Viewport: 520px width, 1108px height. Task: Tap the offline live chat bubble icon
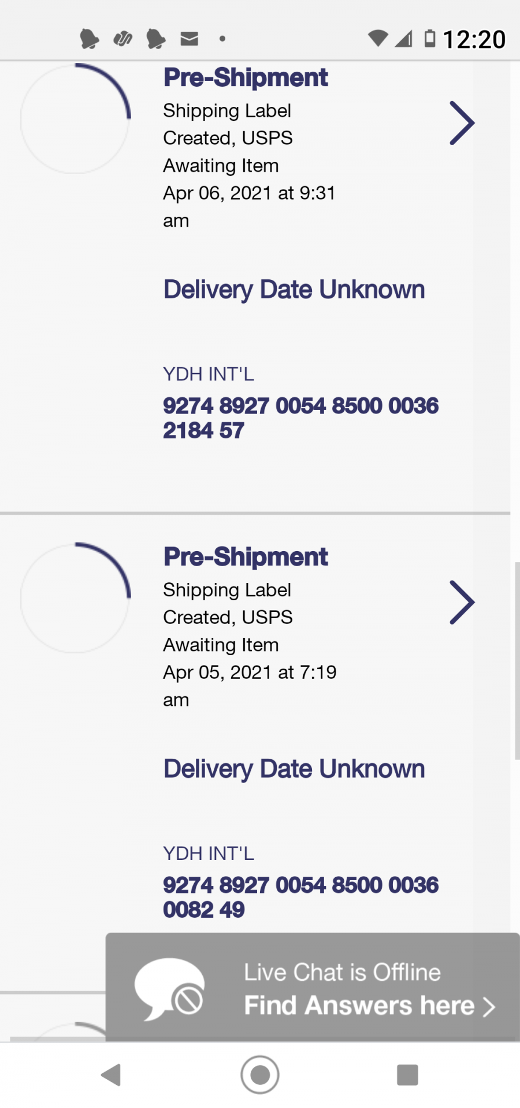coord(169,989)
